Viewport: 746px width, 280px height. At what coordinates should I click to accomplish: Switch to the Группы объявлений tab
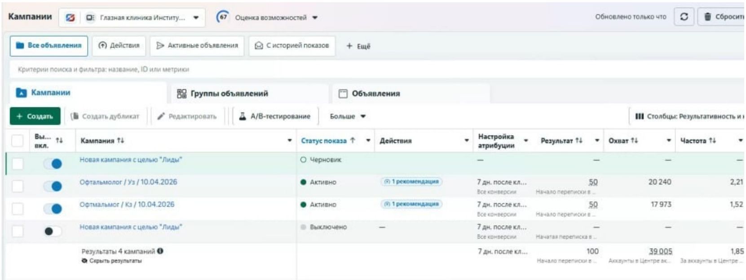tap(250, 93)
